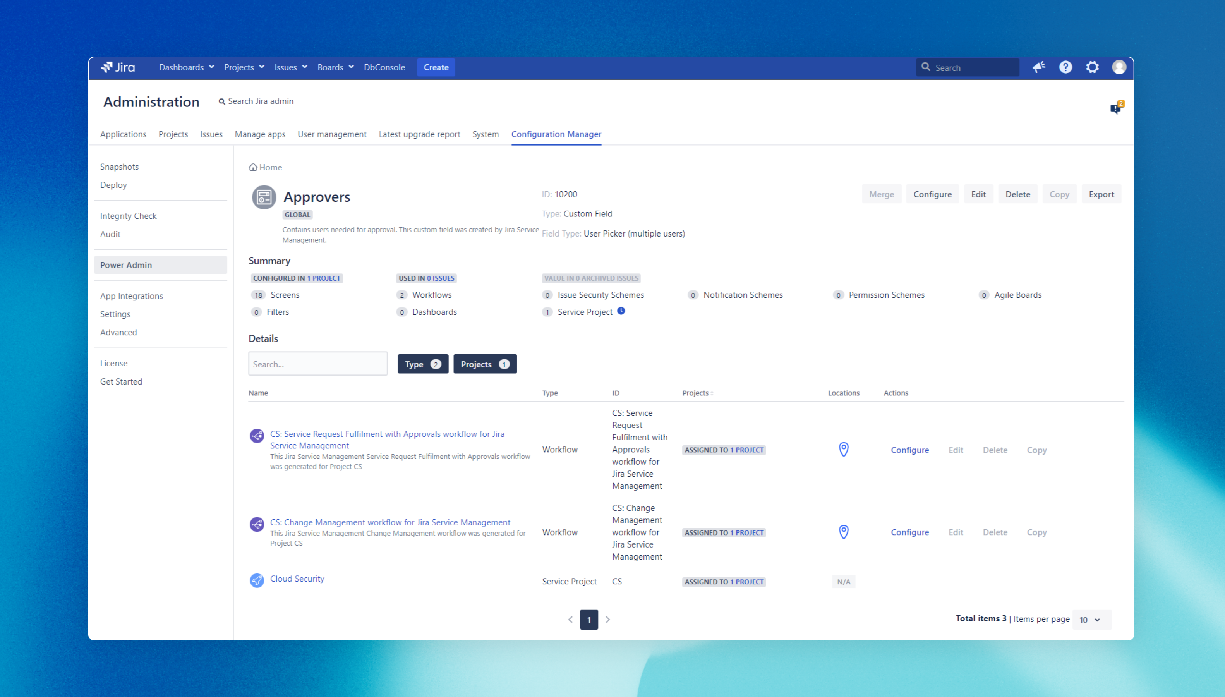
Task: Switch to the Manage apps tab
Action: [x=260, y=134]
